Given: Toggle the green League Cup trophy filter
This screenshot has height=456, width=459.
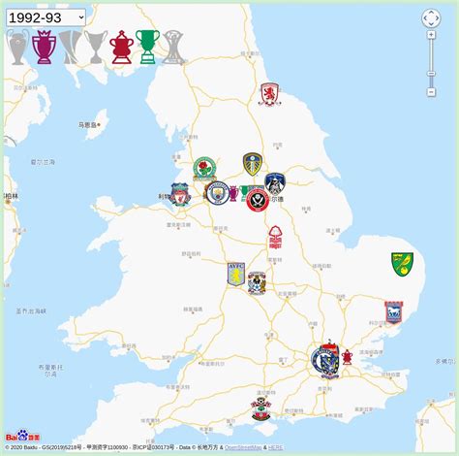Looking at the screenshot, I should 148,47.
